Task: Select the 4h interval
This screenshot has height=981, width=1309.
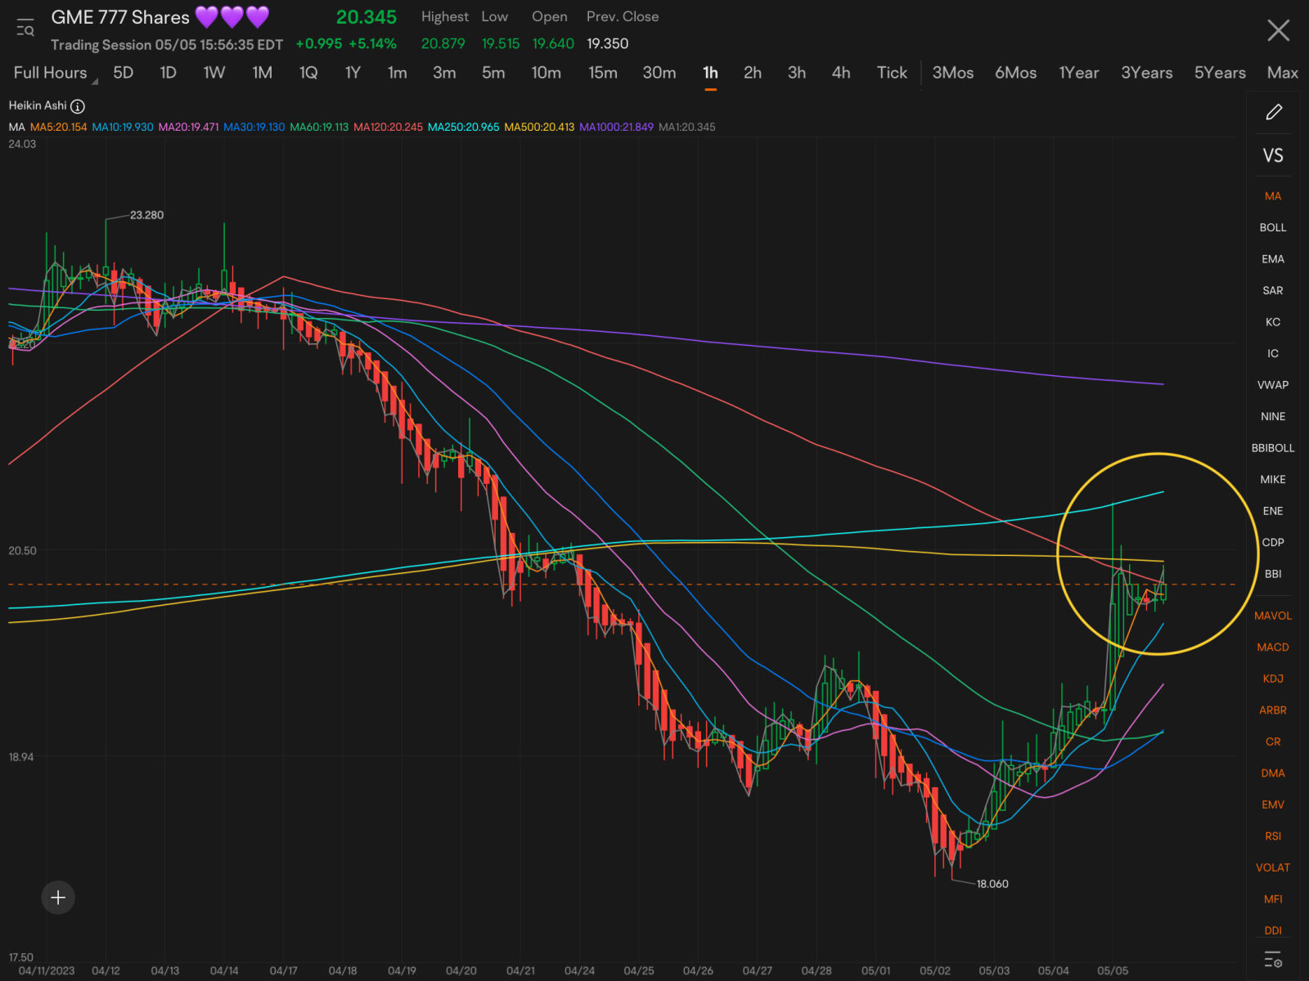Action: point(841,73)
